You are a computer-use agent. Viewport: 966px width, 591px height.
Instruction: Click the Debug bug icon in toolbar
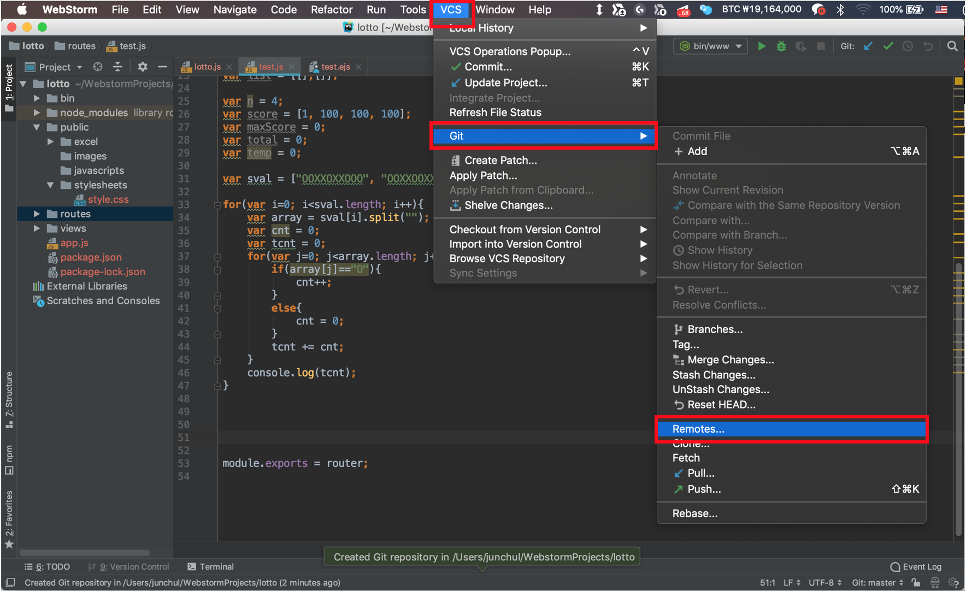pos(781,46)
